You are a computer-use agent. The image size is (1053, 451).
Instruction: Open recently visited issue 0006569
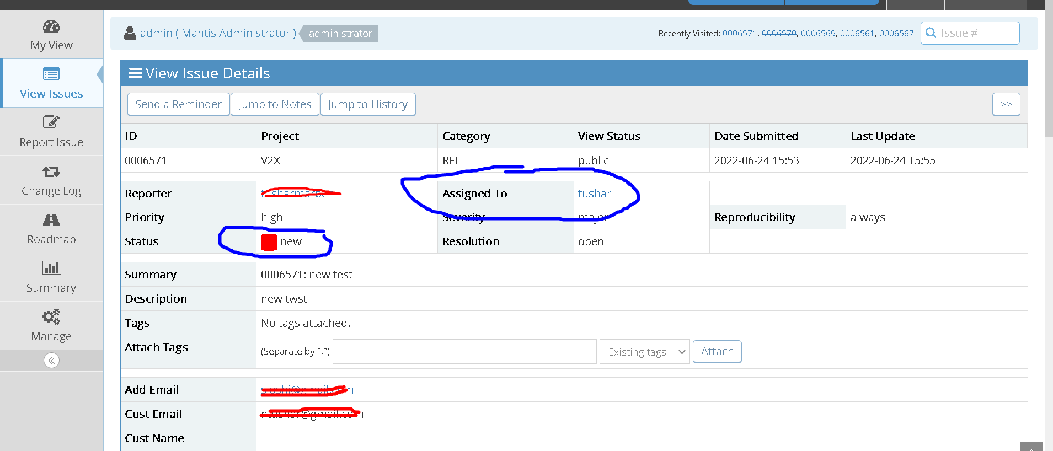[818, 34]
